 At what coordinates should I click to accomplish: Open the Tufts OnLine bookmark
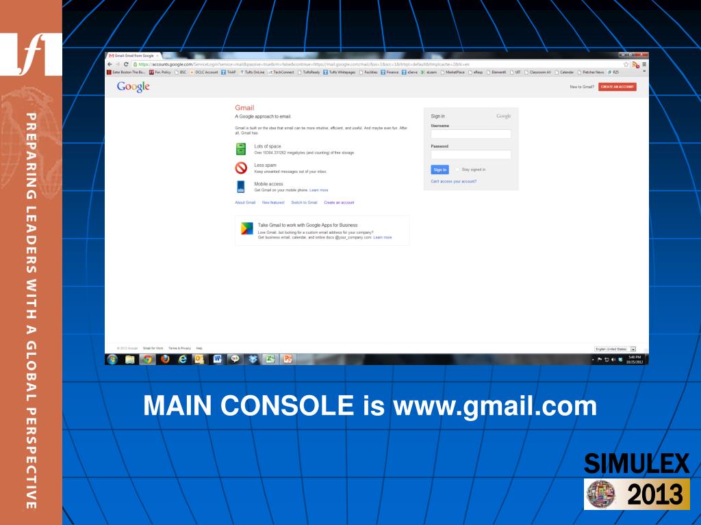click(x=252, y=72)
